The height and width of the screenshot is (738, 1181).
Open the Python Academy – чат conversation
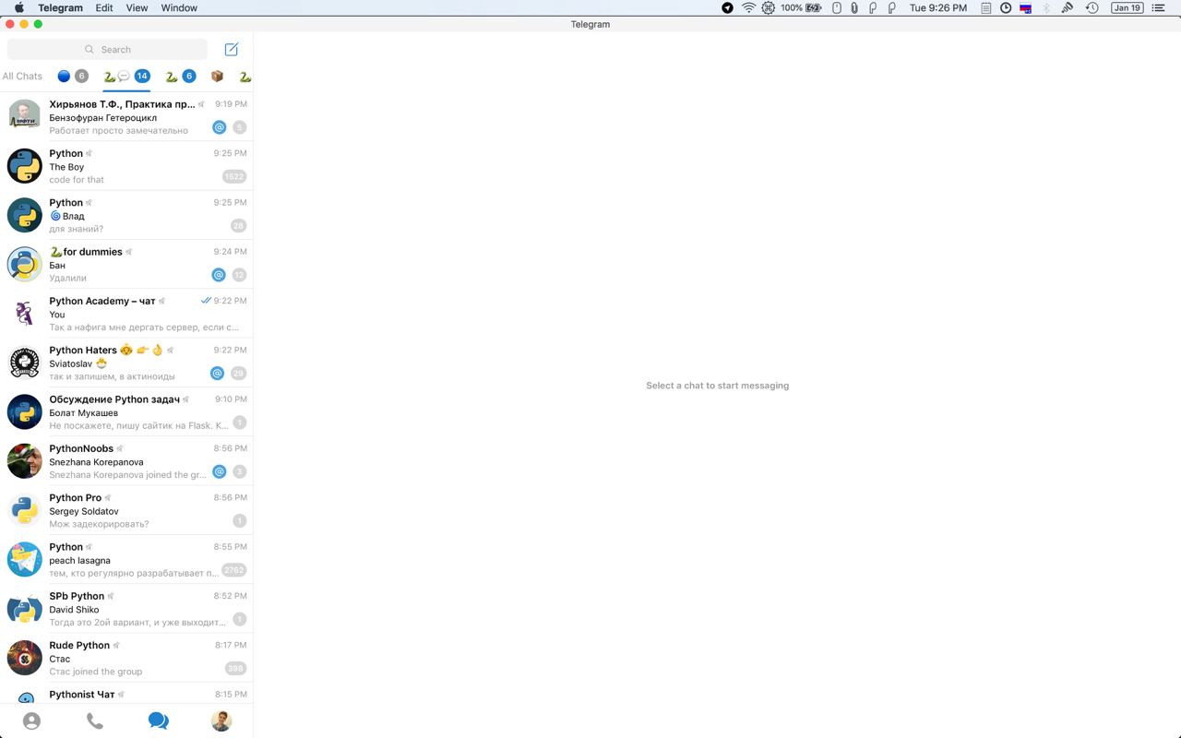click(126, 314)
